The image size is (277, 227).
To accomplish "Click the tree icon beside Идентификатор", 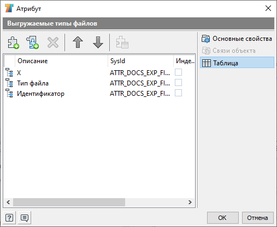I will pyautogui.click(x=9, y=93).
